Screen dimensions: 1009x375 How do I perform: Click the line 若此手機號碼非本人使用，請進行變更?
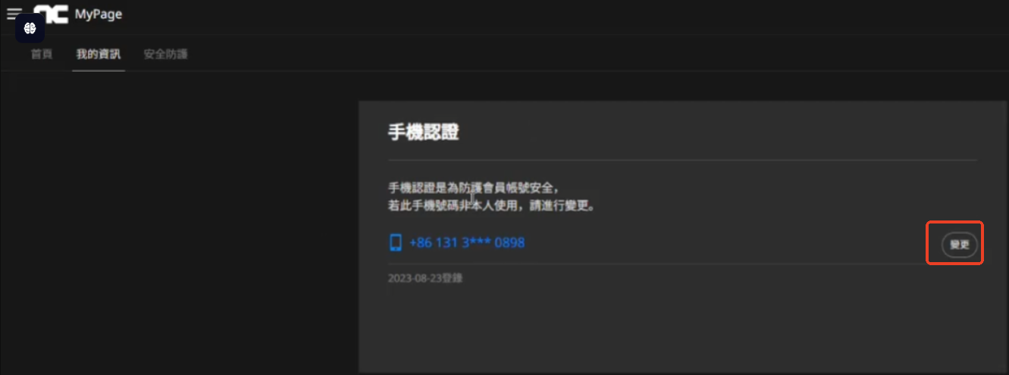(490, 205)
